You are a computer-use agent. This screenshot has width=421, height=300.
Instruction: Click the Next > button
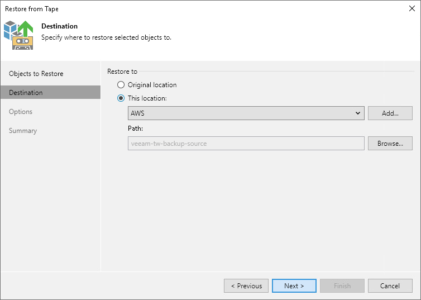click(294, 286)
